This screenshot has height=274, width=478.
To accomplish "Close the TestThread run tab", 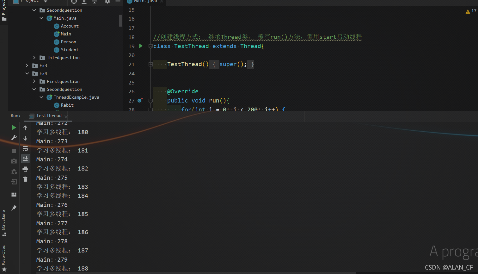I will (66, 116).
